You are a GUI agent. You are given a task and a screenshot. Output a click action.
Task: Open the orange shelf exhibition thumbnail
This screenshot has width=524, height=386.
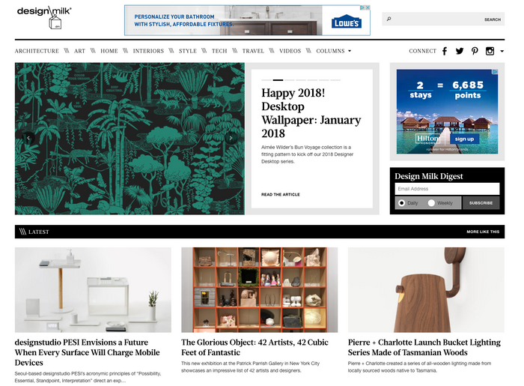(259, 289)
